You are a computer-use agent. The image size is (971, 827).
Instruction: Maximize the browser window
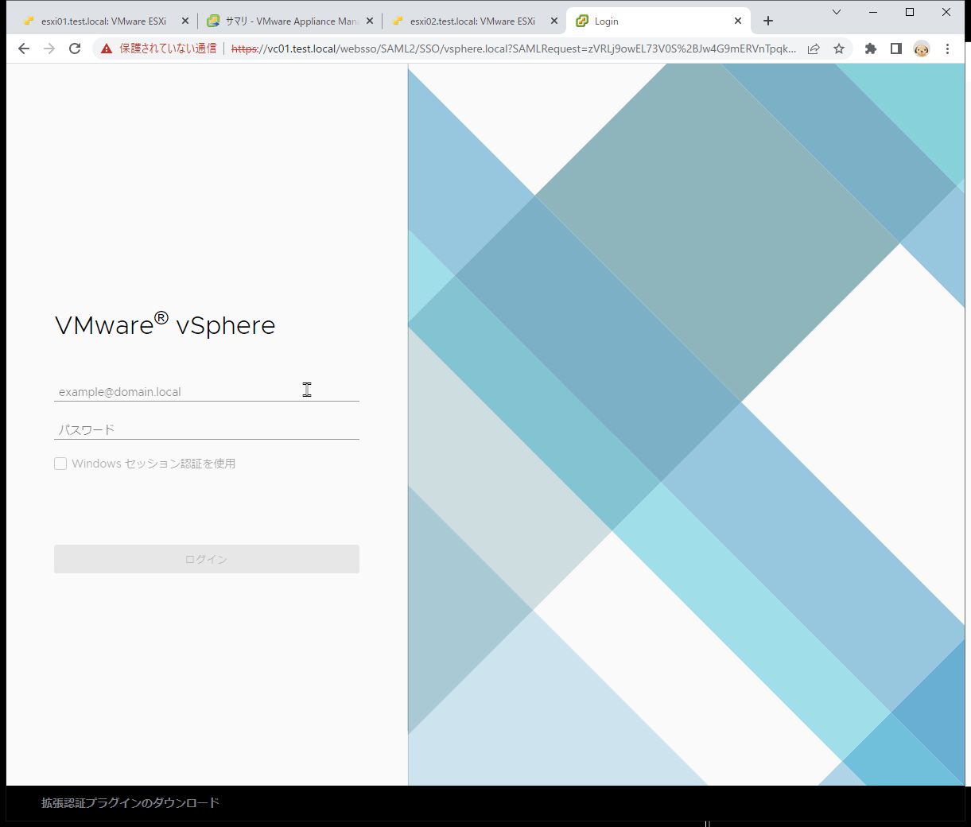pyautogui.click(x=910, y=12)
